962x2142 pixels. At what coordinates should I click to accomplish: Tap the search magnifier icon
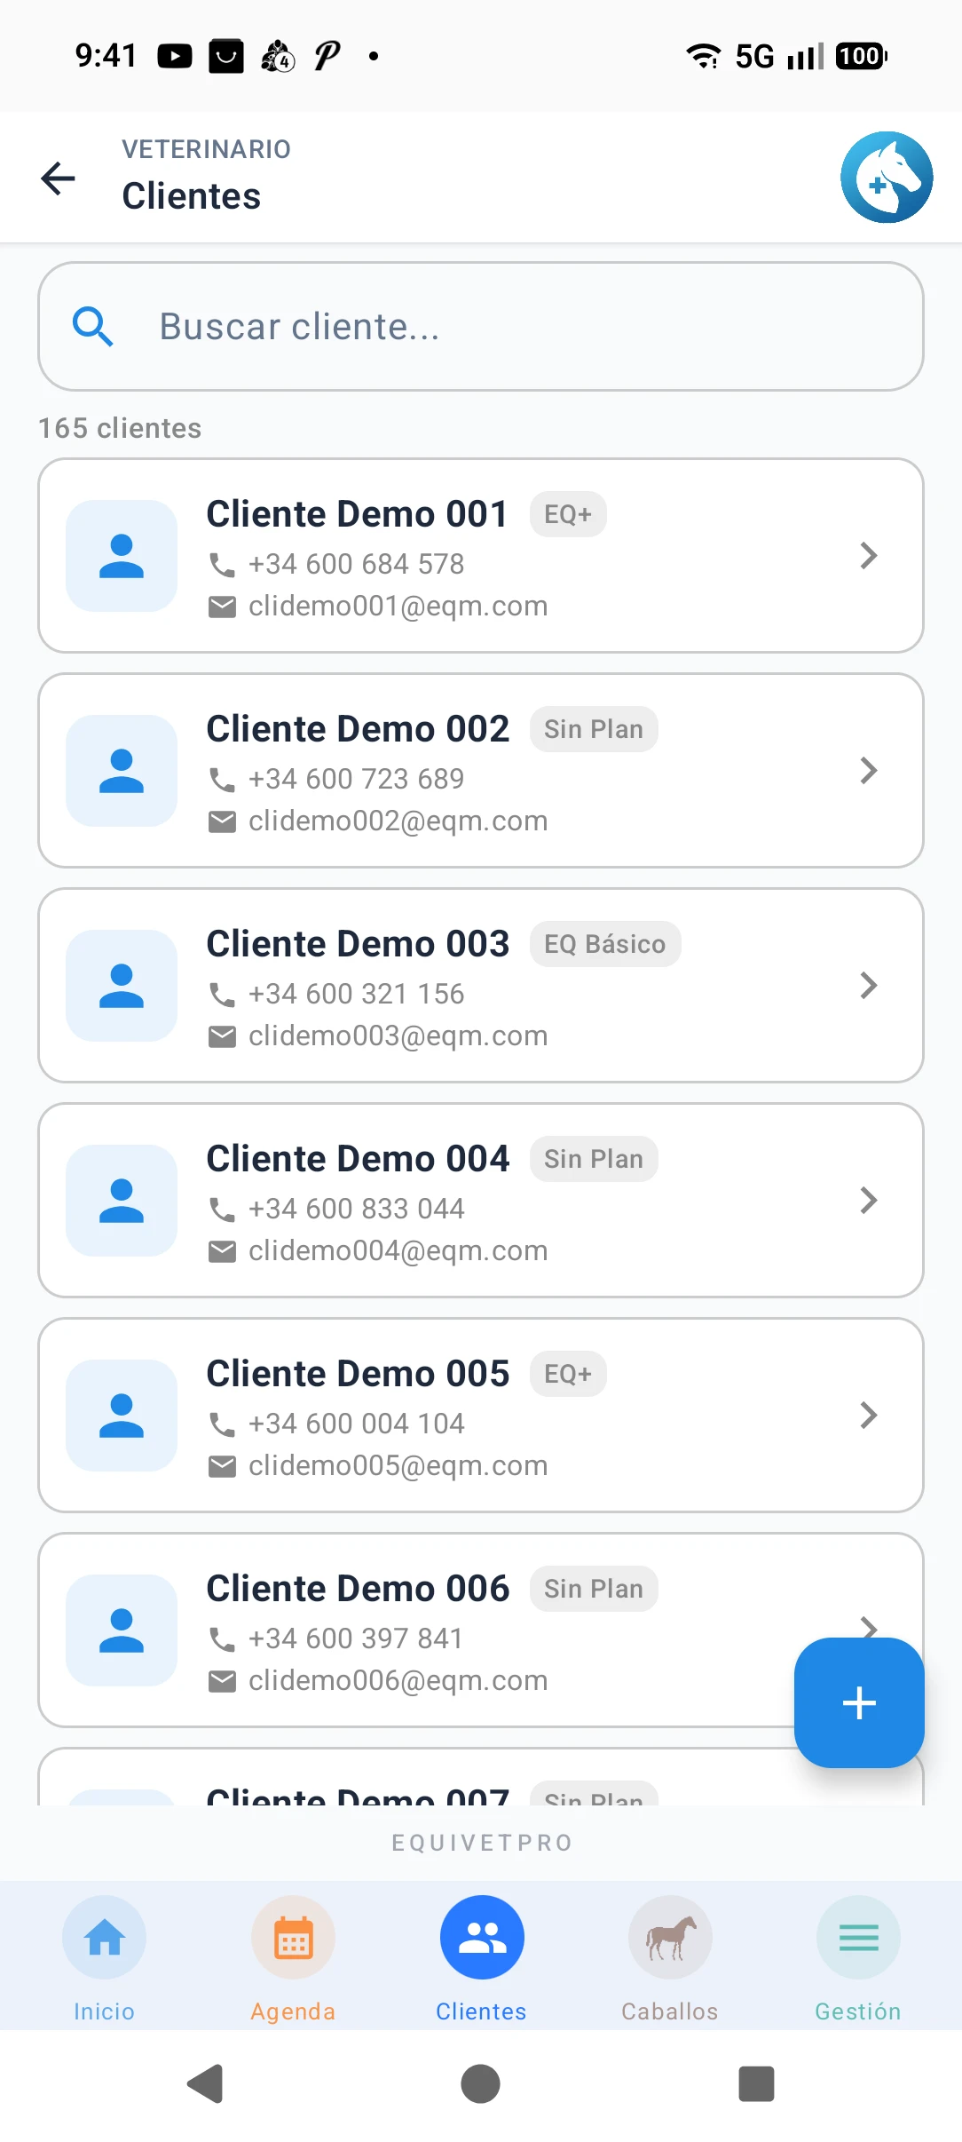tap(92, 327)
